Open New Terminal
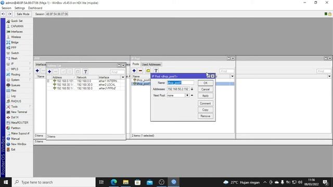The image size is (333, 187). click(x=19, y=112)
